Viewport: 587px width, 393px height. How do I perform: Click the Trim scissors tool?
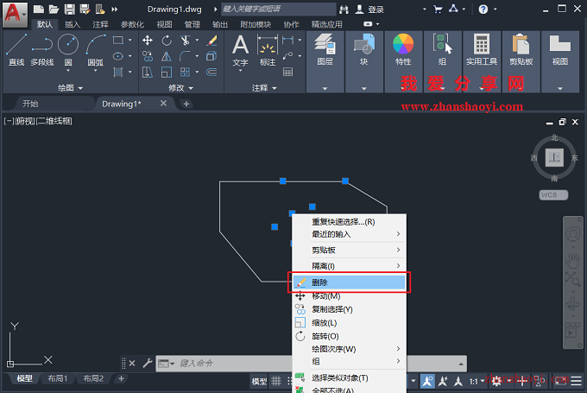[x=185, y=40]
